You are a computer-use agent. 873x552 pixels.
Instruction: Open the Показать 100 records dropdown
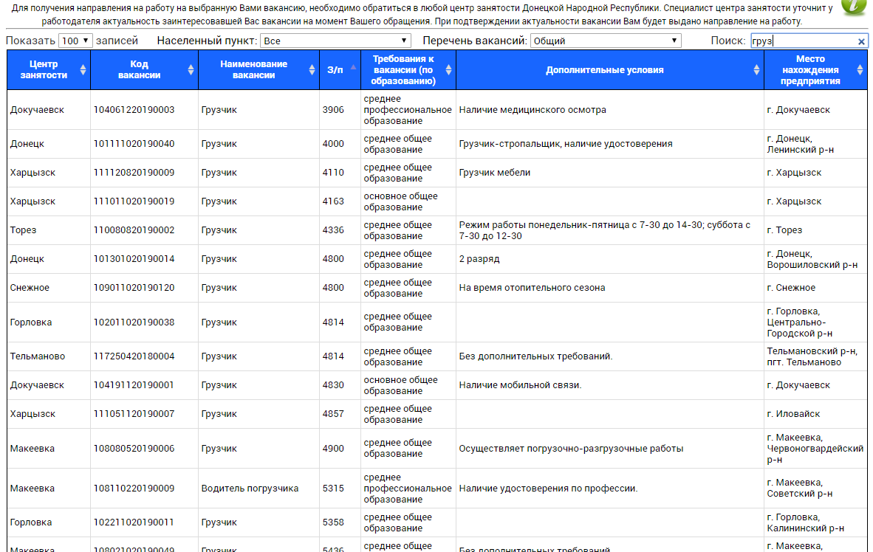click(75, 41)
